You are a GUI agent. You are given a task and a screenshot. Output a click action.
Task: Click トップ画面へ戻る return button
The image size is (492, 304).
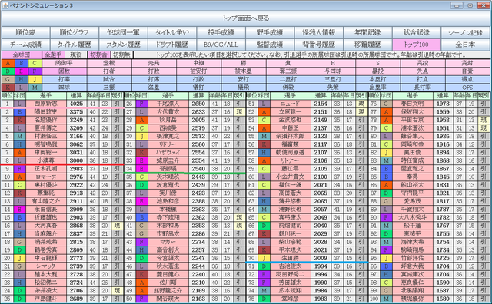(x=246, y=18)
